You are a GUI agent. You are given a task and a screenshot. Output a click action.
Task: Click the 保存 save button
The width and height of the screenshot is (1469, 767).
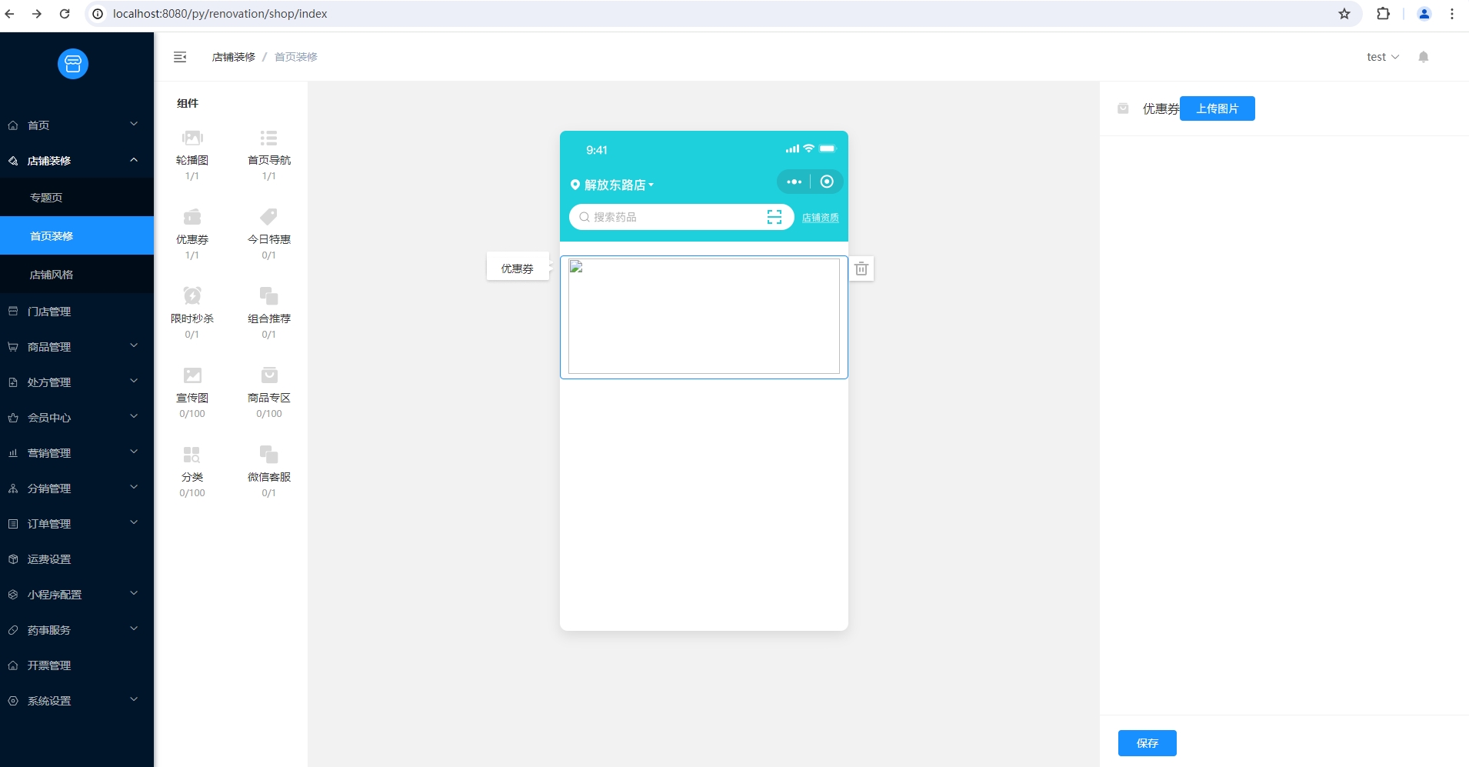pos(1148,743)
